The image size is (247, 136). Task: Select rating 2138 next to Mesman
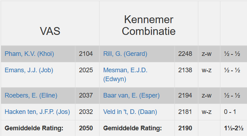point(185,70)
